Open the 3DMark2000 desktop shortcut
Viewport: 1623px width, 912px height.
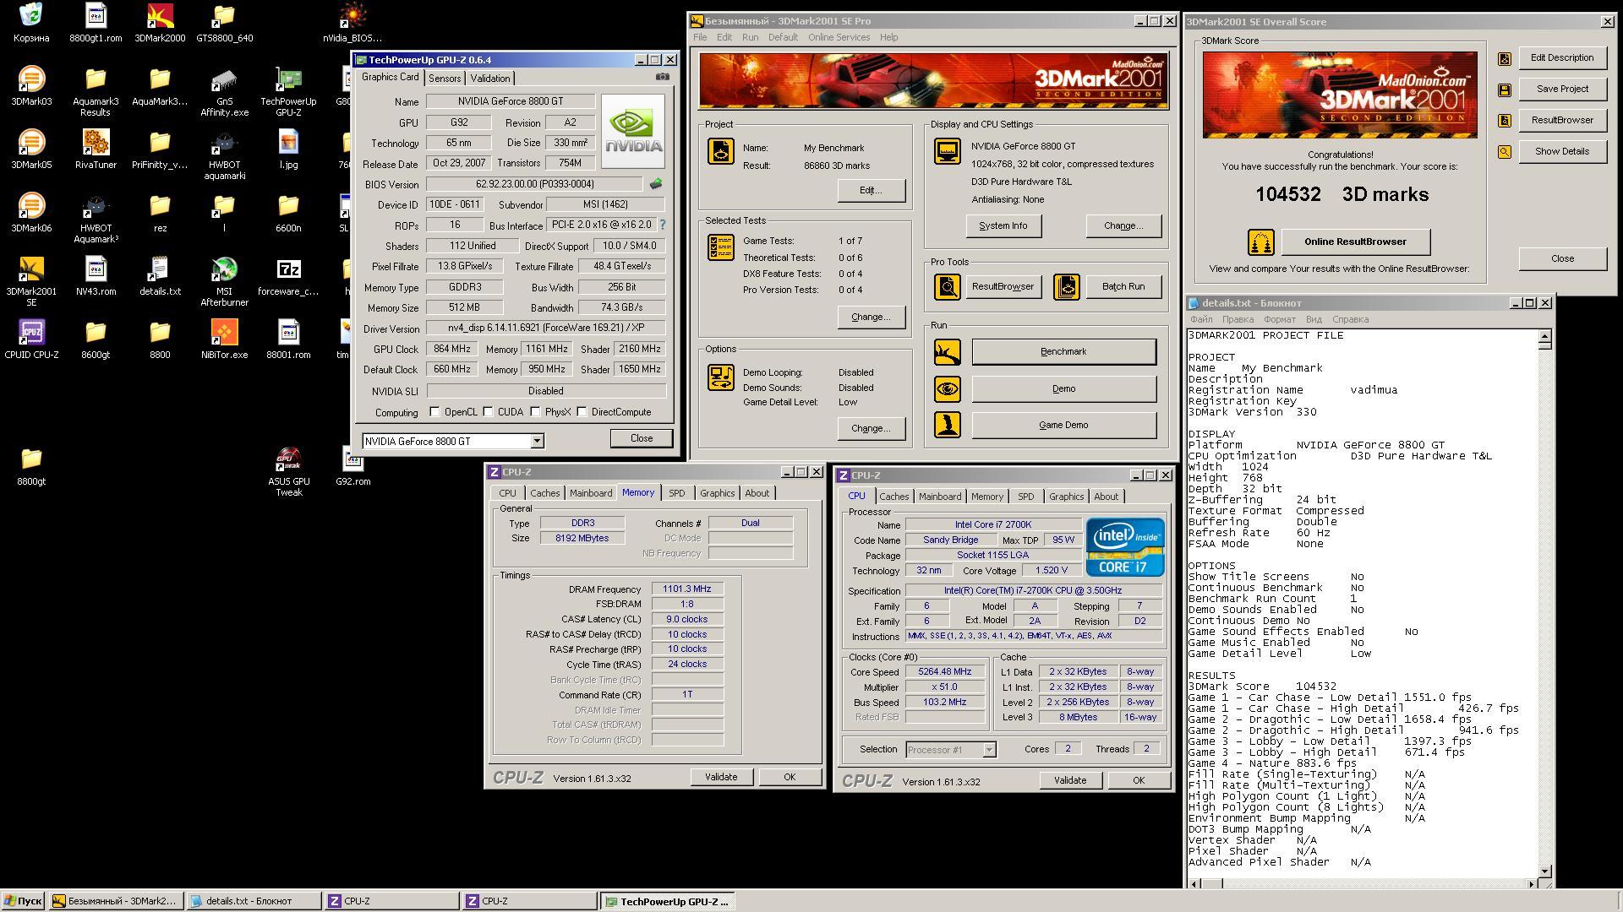click(x=160, y=22)
